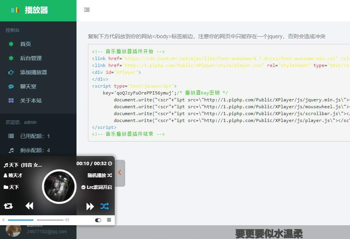Click the key line qoQJzyFuOrePPI56ymuj

point(165,93)
